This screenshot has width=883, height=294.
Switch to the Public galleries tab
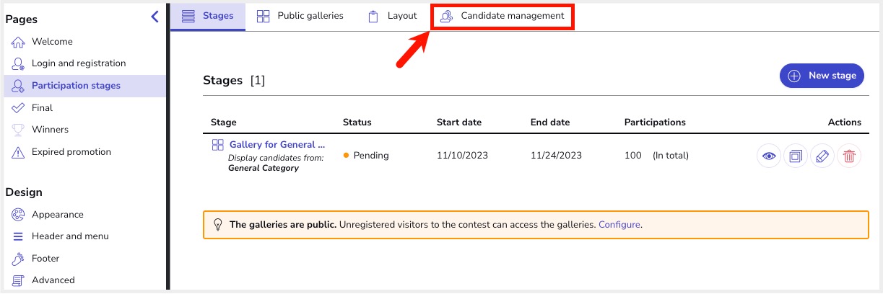point(300,16)
